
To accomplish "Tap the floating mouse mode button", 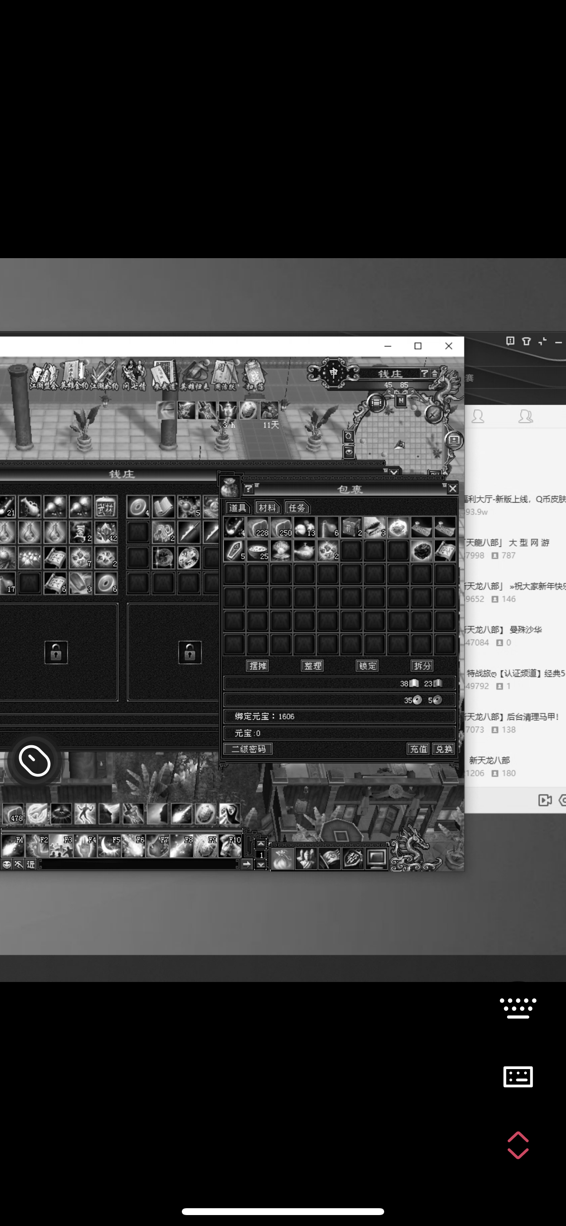I will click(x=34, y=760).
